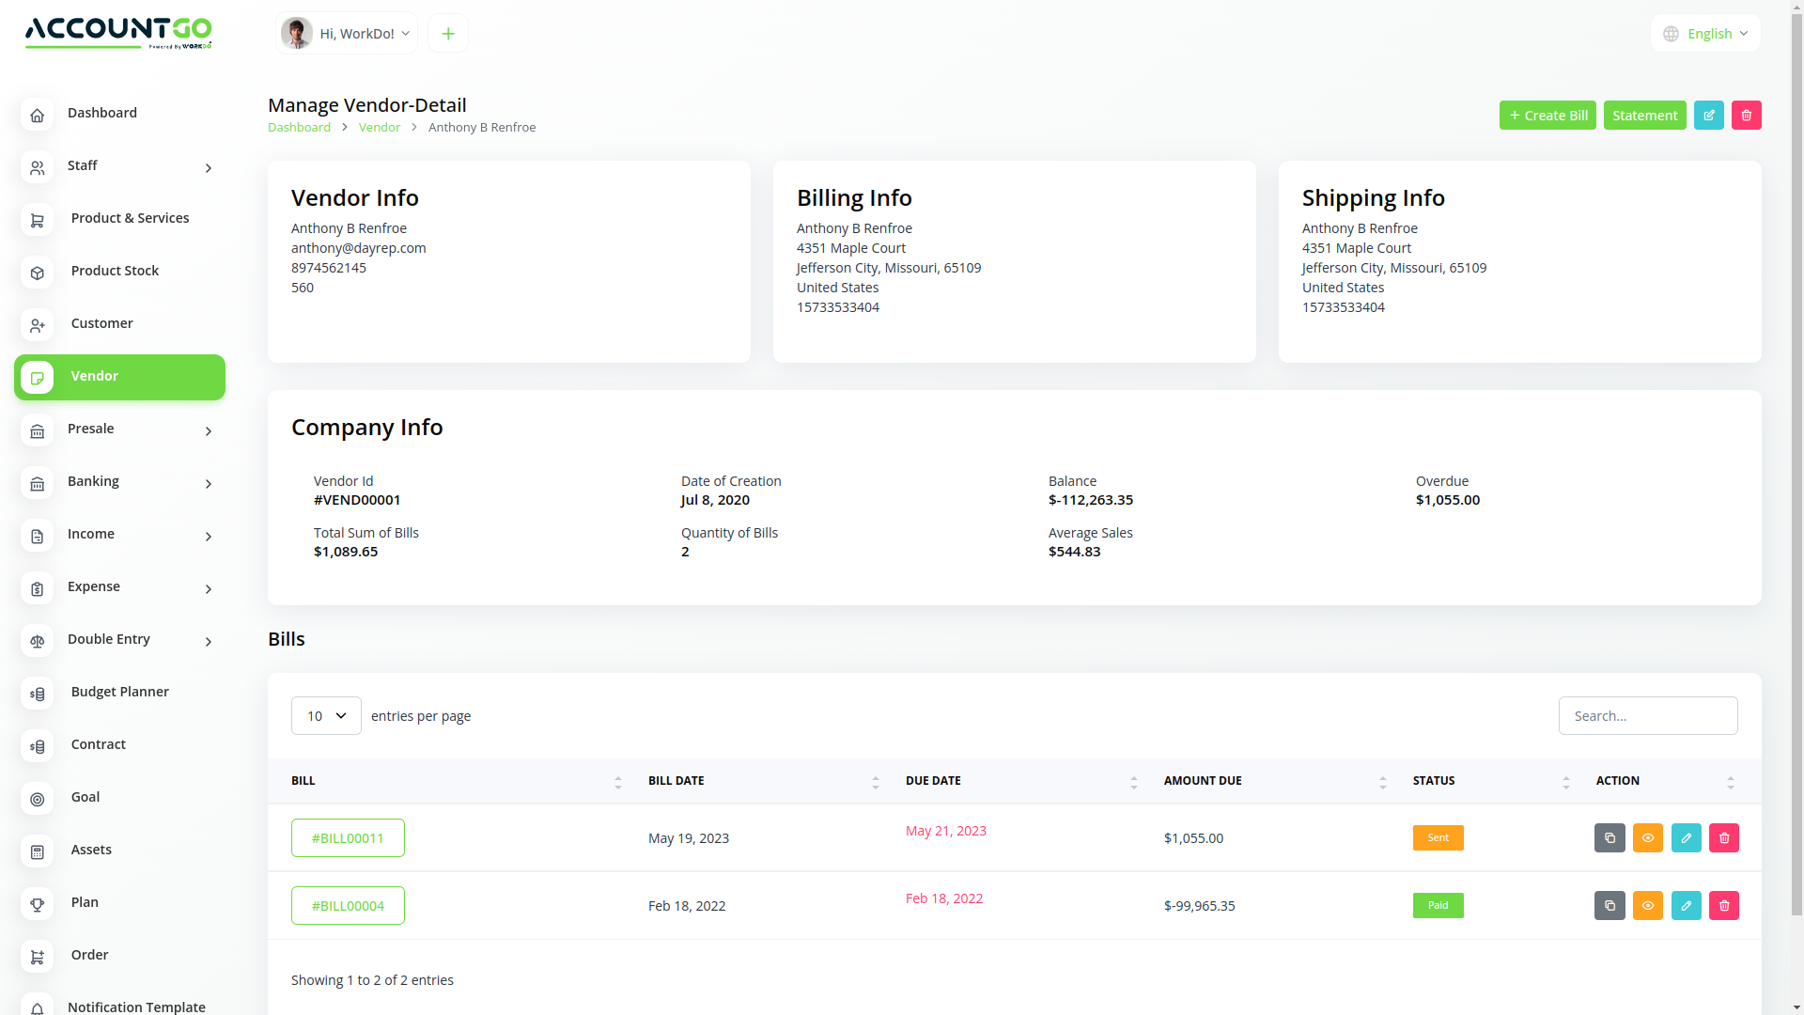The height and width of the screenshot is (1015, 1804).
Task: Click the edit vendor pencil icon in header
Action: (1708, 116)
